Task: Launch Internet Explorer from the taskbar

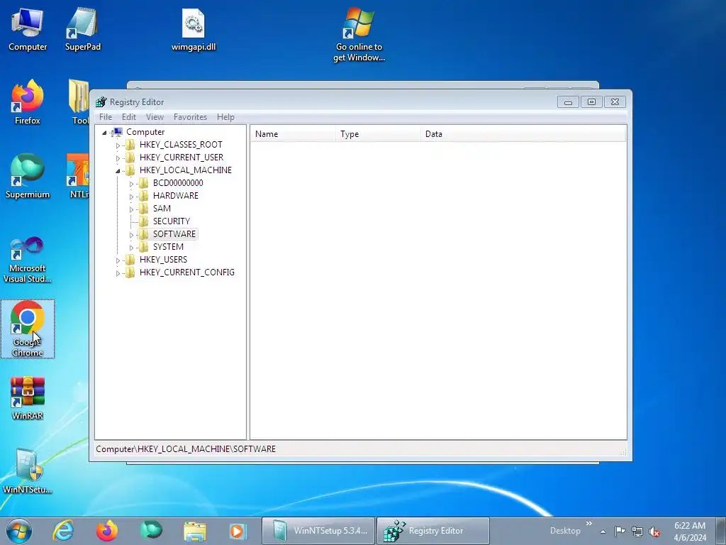Action: (63, 531)
